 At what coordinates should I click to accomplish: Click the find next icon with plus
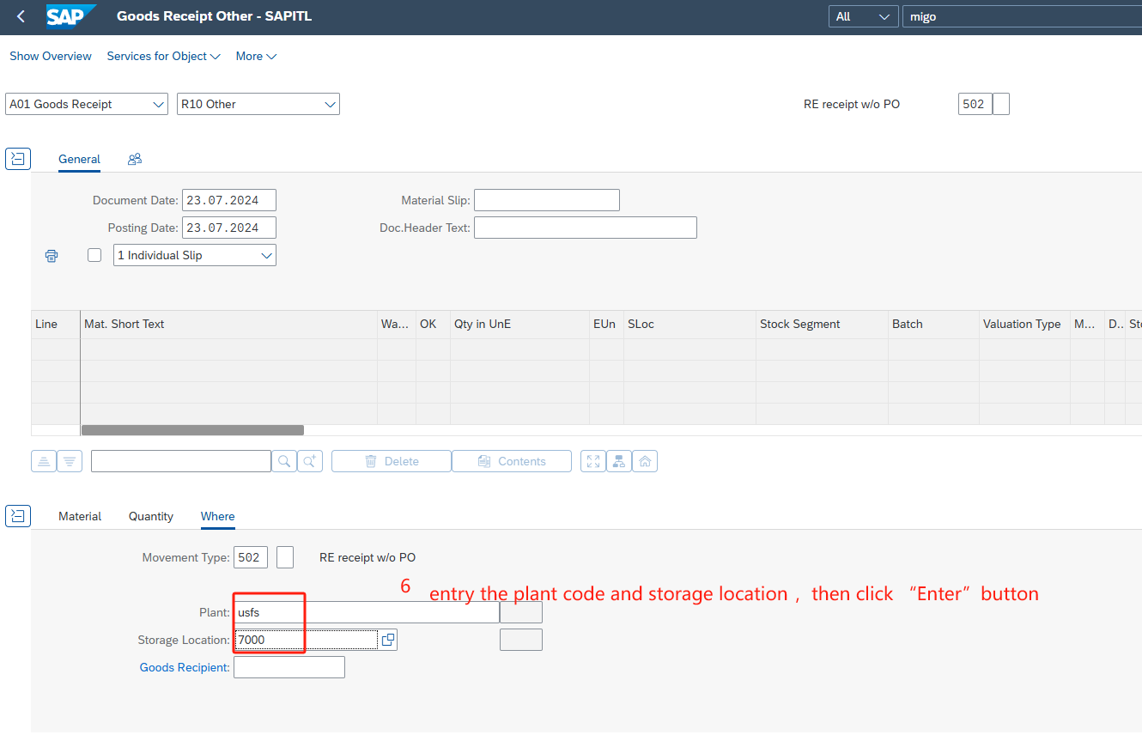click(x=310, y=461)
